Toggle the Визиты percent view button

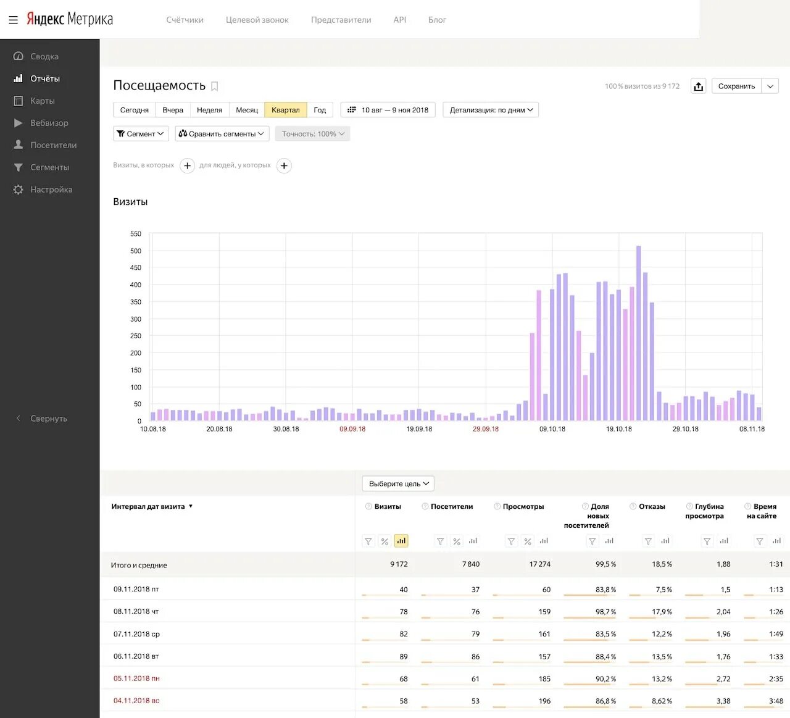tap(385, 541)
